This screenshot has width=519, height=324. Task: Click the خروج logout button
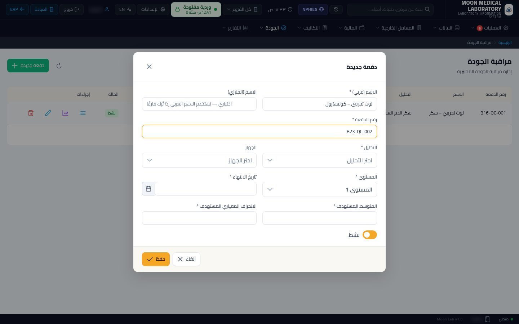point(71,9)
